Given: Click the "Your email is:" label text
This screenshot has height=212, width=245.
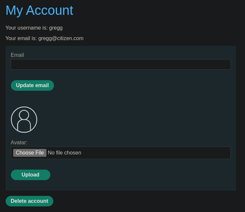Looking at the screenshot, I should (21, 38).
